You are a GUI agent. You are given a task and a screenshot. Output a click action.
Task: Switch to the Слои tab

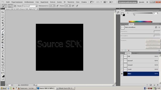point(123,53)
